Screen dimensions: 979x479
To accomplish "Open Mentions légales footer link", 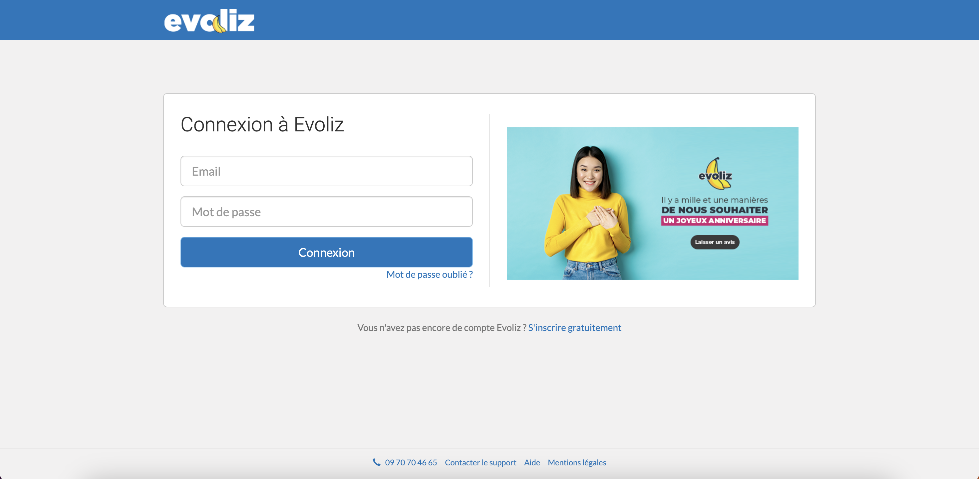I will 576,462.
